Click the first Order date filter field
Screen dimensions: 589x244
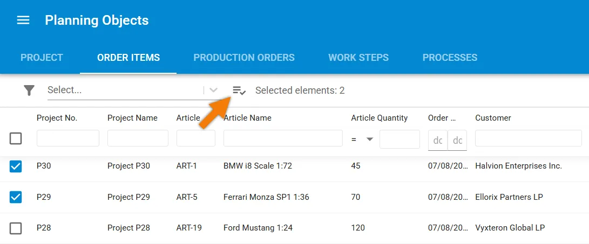(x=438, y=140)
